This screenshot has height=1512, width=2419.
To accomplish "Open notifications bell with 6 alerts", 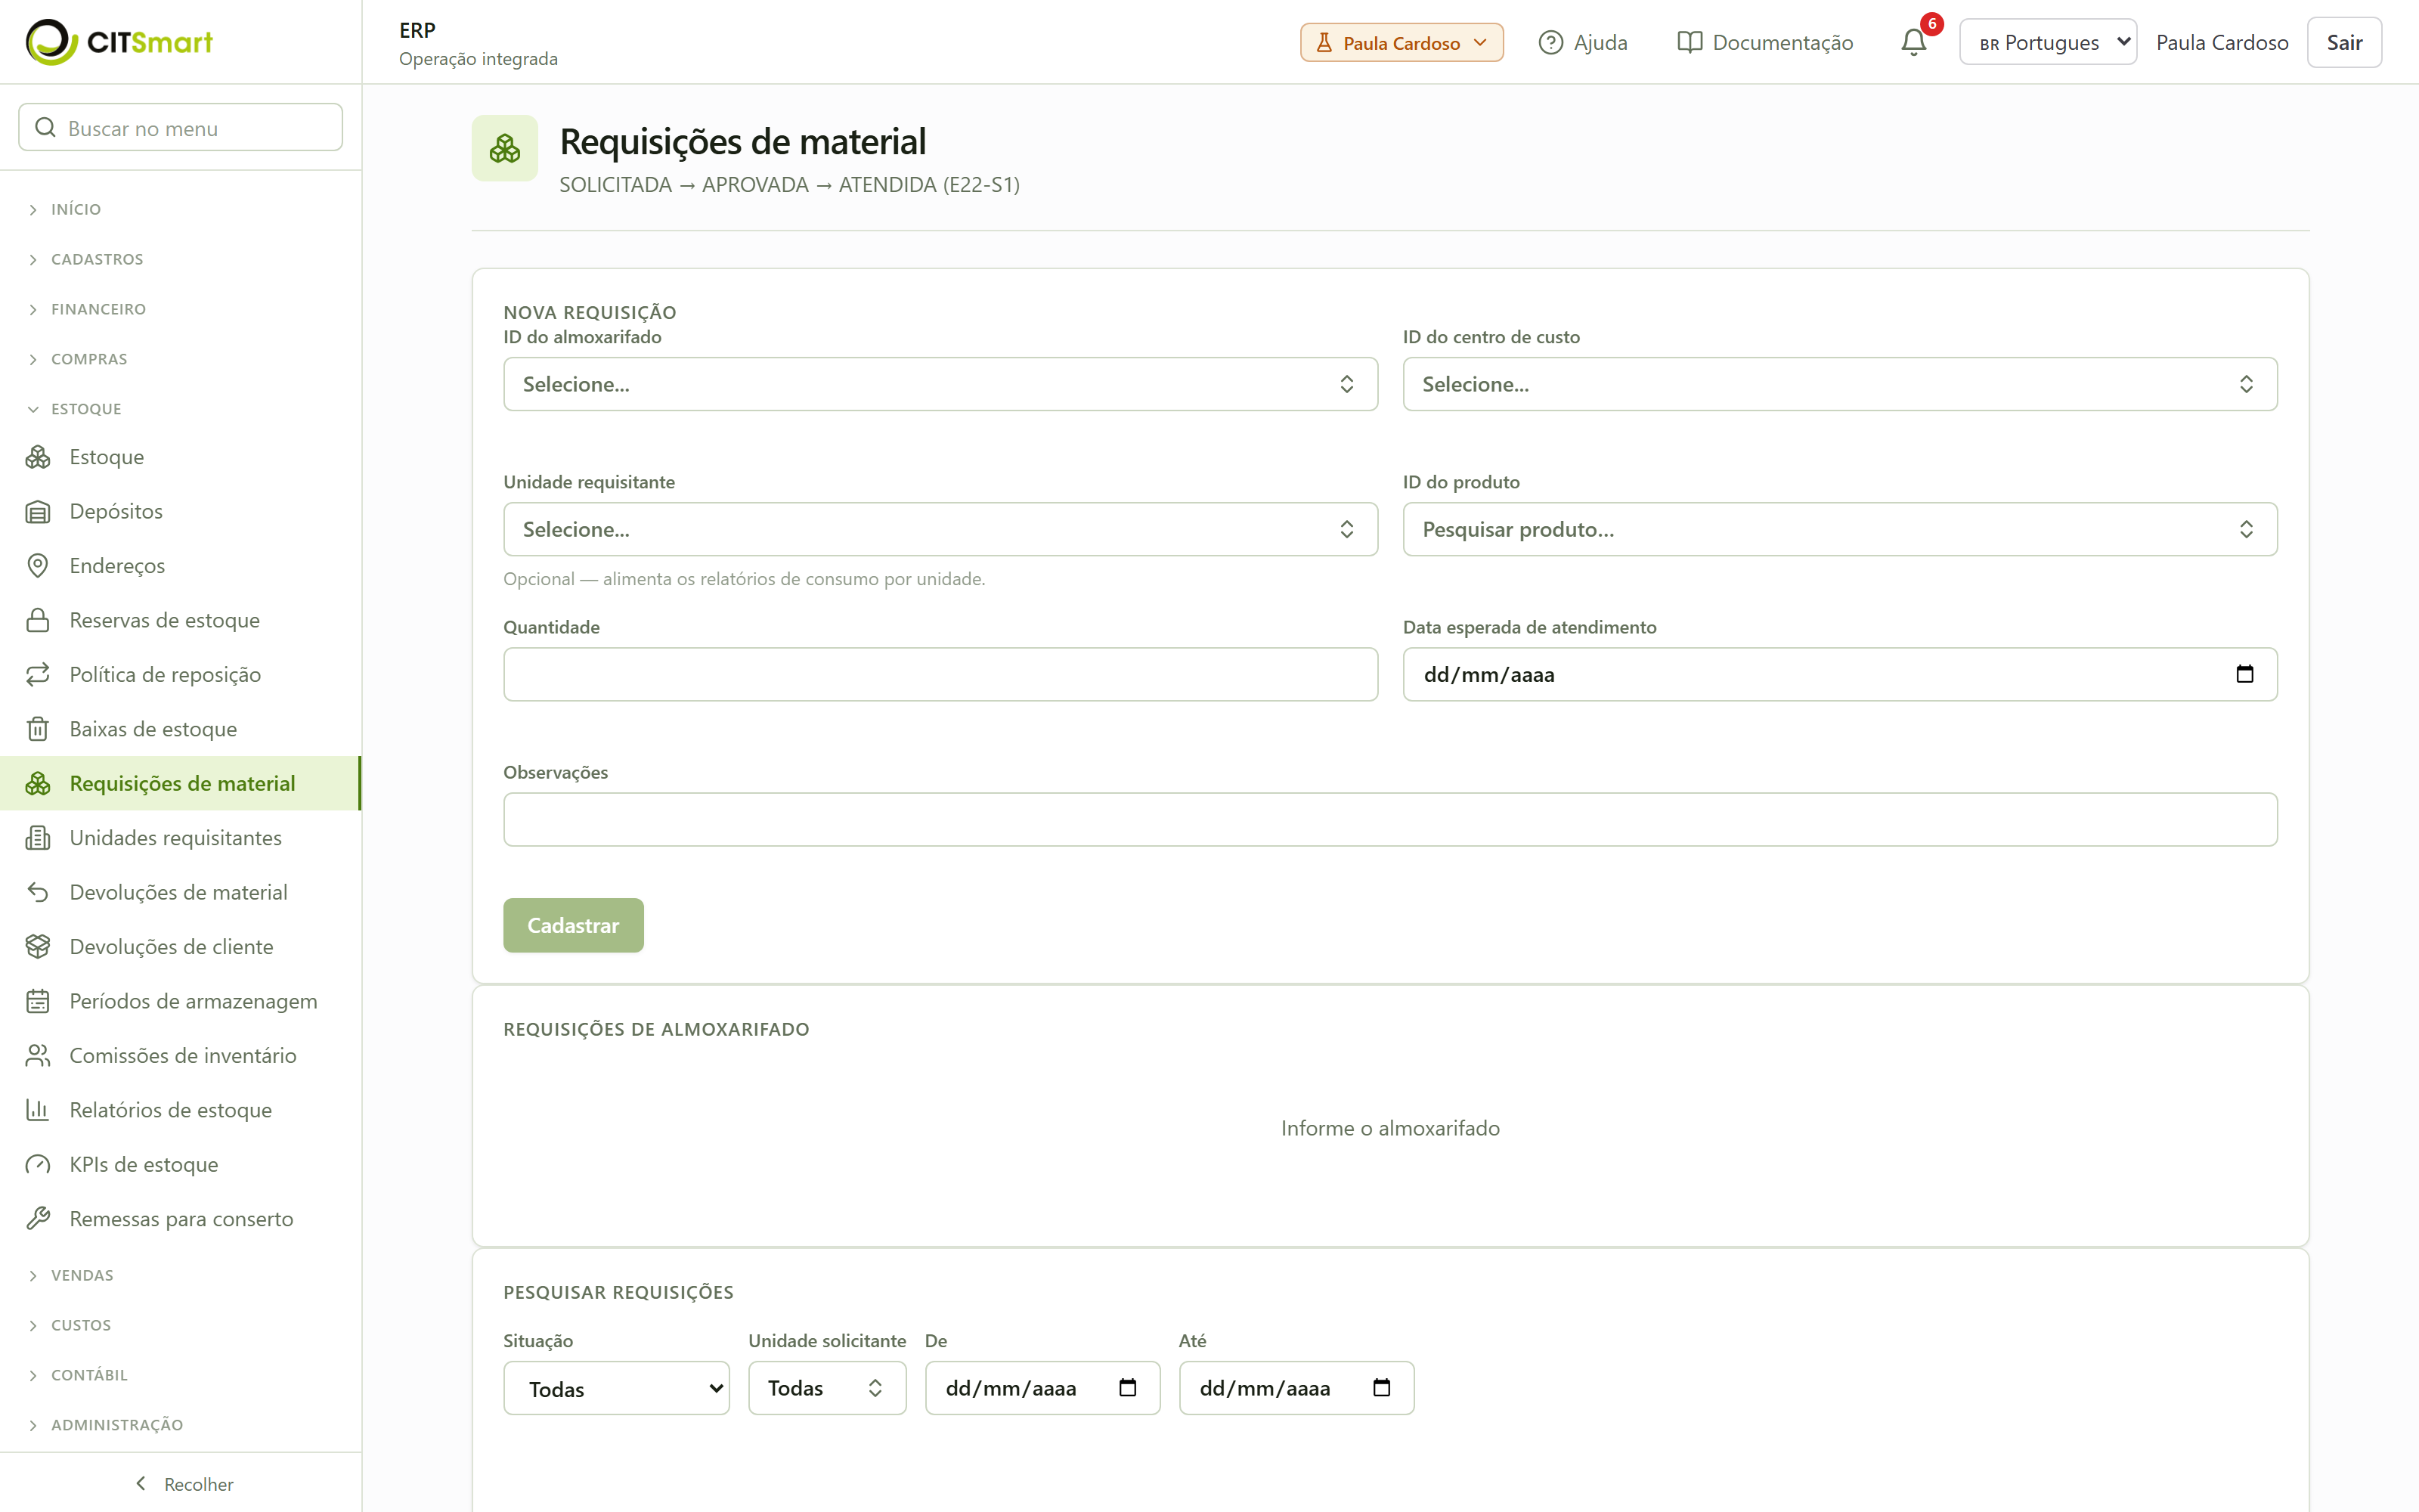I will [1914, 42].
